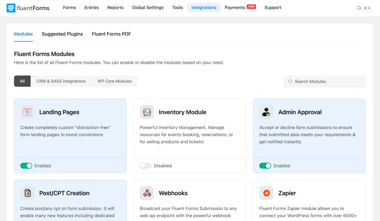
Task: Open the Reports menu
Action: tap(115, 7)
